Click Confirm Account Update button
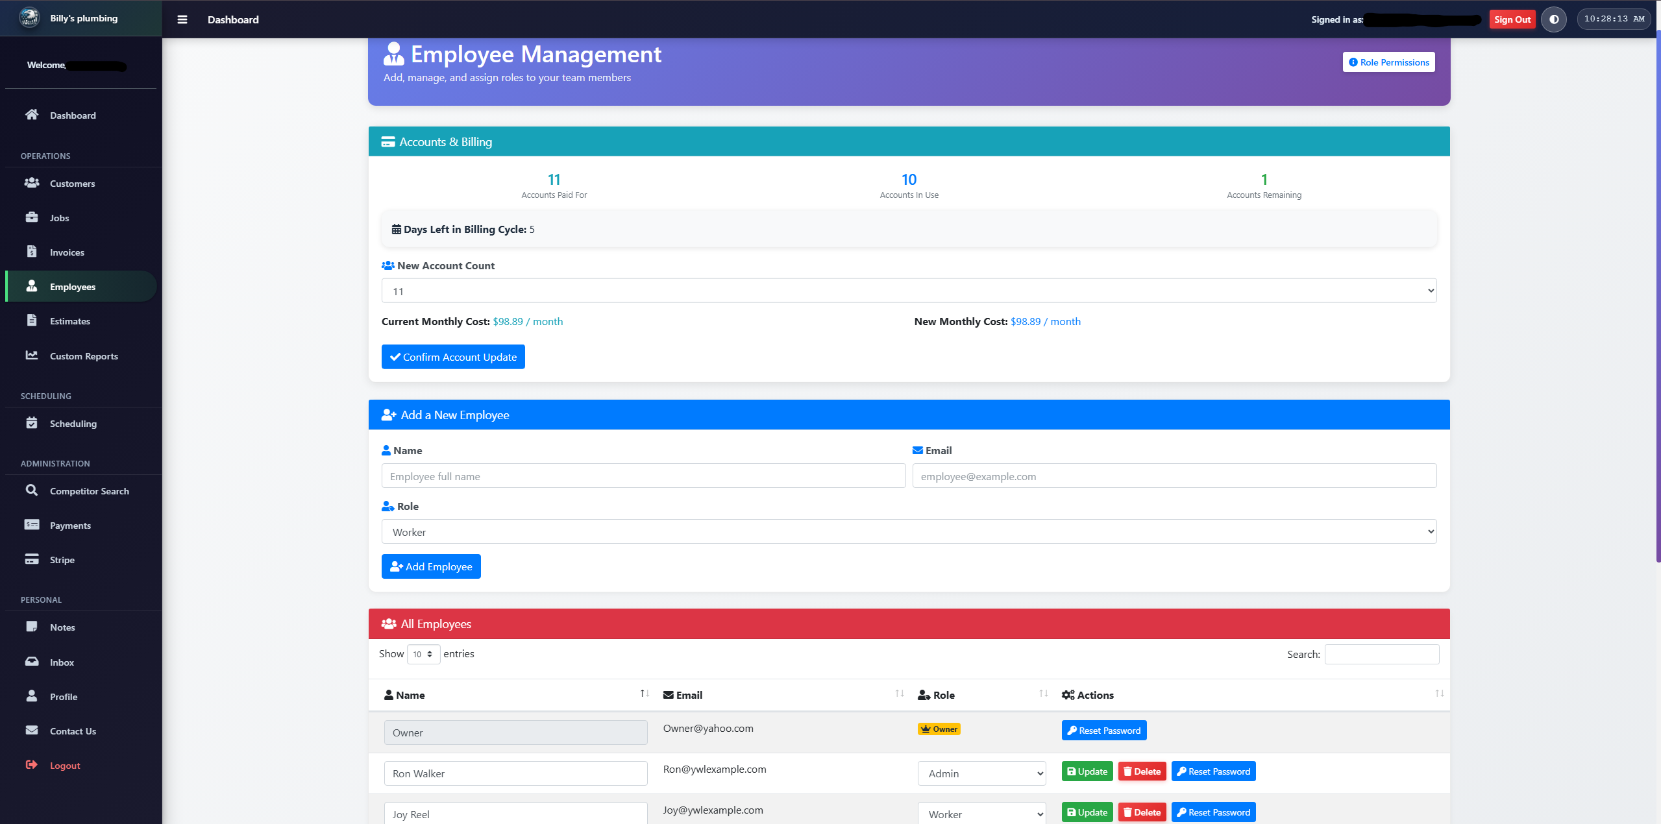1661x824 pixels. coord(453,357)
